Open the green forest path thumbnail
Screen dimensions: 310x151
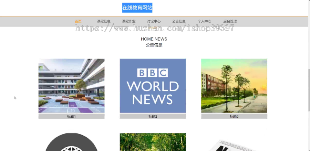(x=153, y=142)
